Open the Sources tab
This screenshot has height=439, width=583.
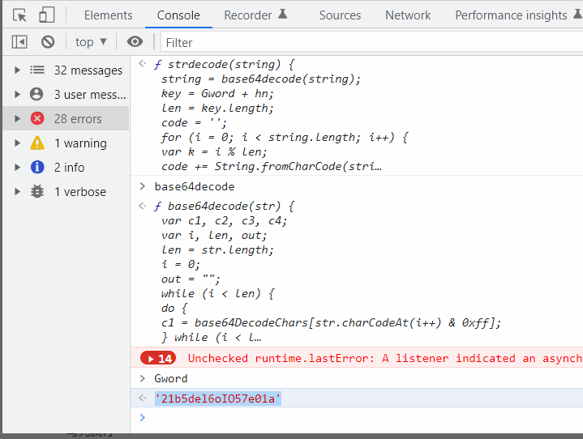(340, 15)
